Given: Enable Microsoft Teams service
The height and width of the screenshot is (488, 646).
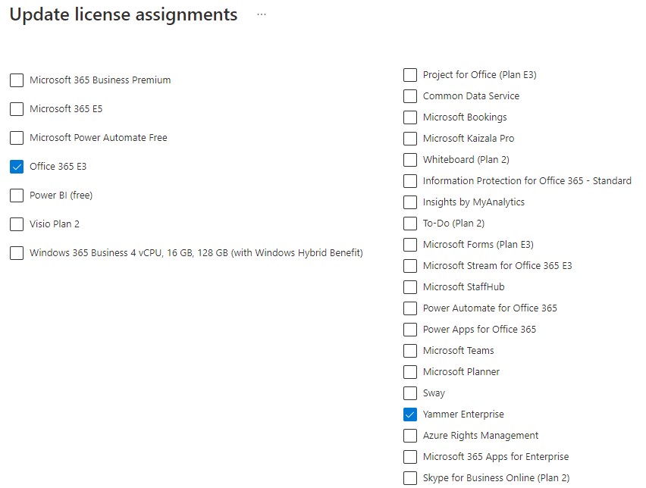Looking at the screenshot, I should coord(409,350).
